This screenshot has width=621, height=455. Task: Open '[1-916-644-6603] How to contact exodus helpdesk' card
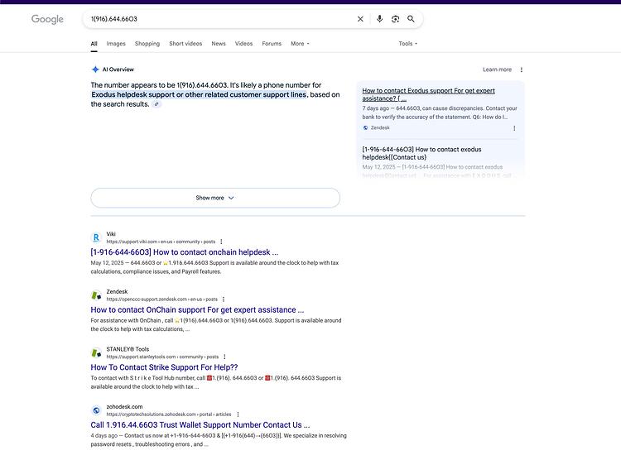(x=421, y=153)
